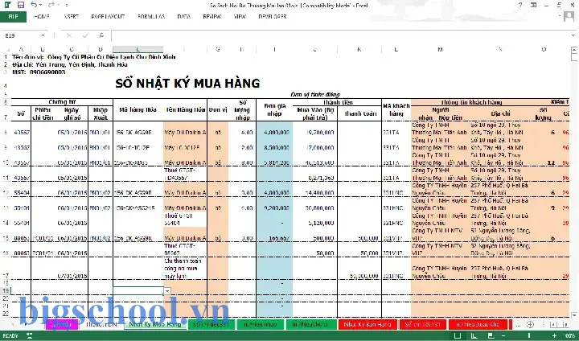
Task: Click the Địa chỉ column heading
Action: [501, 113]
